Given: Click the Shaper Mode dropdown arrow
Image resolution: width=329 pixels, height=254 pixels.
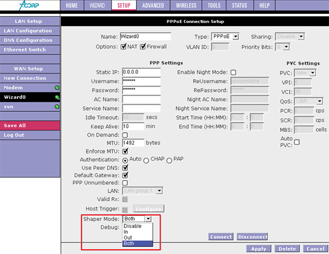Looking at the screenshot, I should [148, 219].
